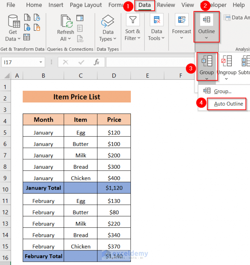Collapse the Outline dropdown
250x265 pixels.
(x=206, y=27)
